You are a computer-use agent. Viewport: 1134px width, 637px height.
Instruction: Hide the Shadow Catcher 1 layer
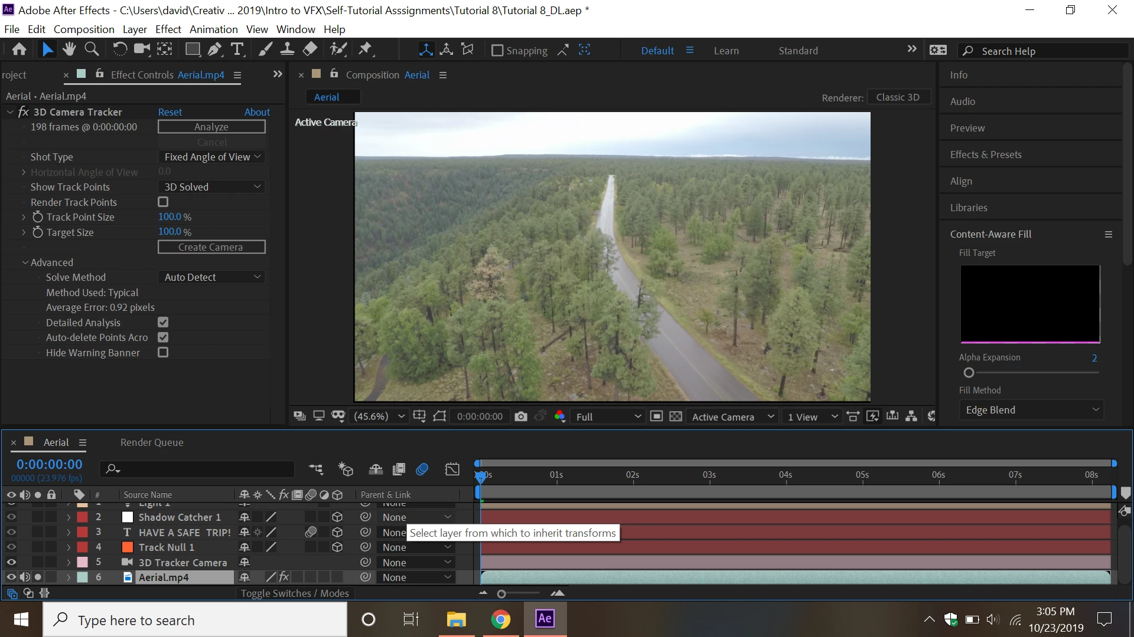pos(11,517)
